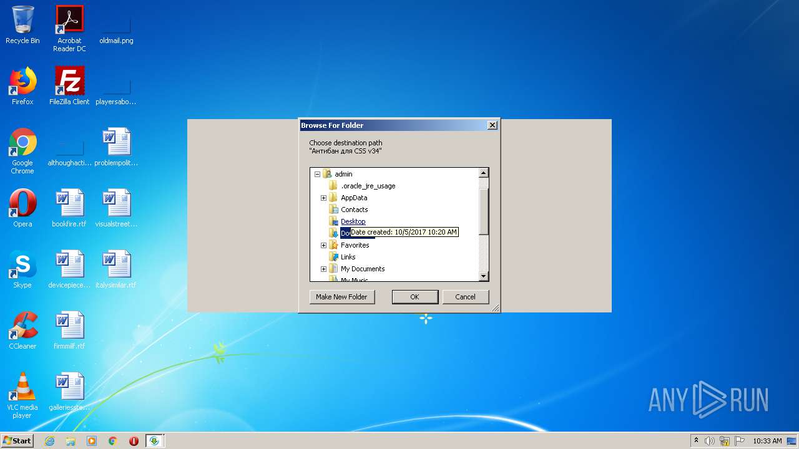The height and width of the screenshot is (449, 799).
Task: Click the dialog resize grip corner
Action: coord(495,308)
